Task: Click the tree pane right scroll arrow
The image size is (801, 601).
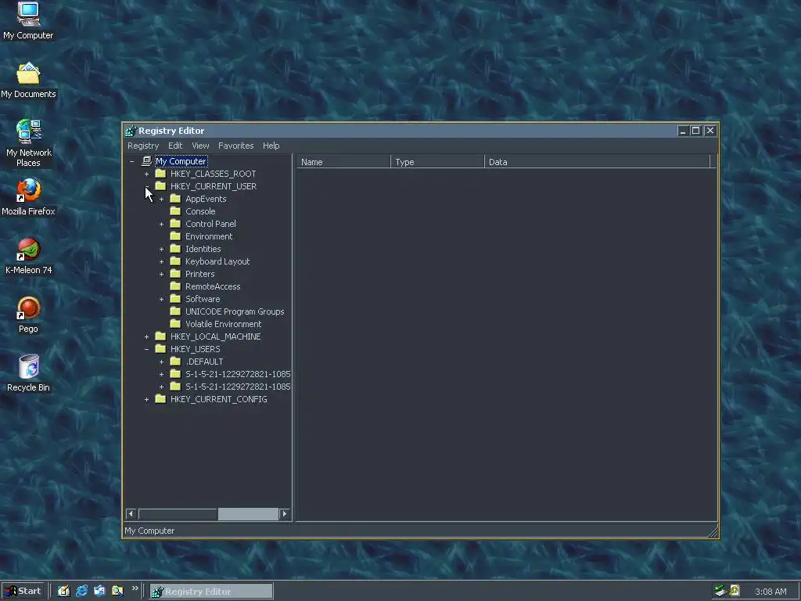Action: [285, 513]
